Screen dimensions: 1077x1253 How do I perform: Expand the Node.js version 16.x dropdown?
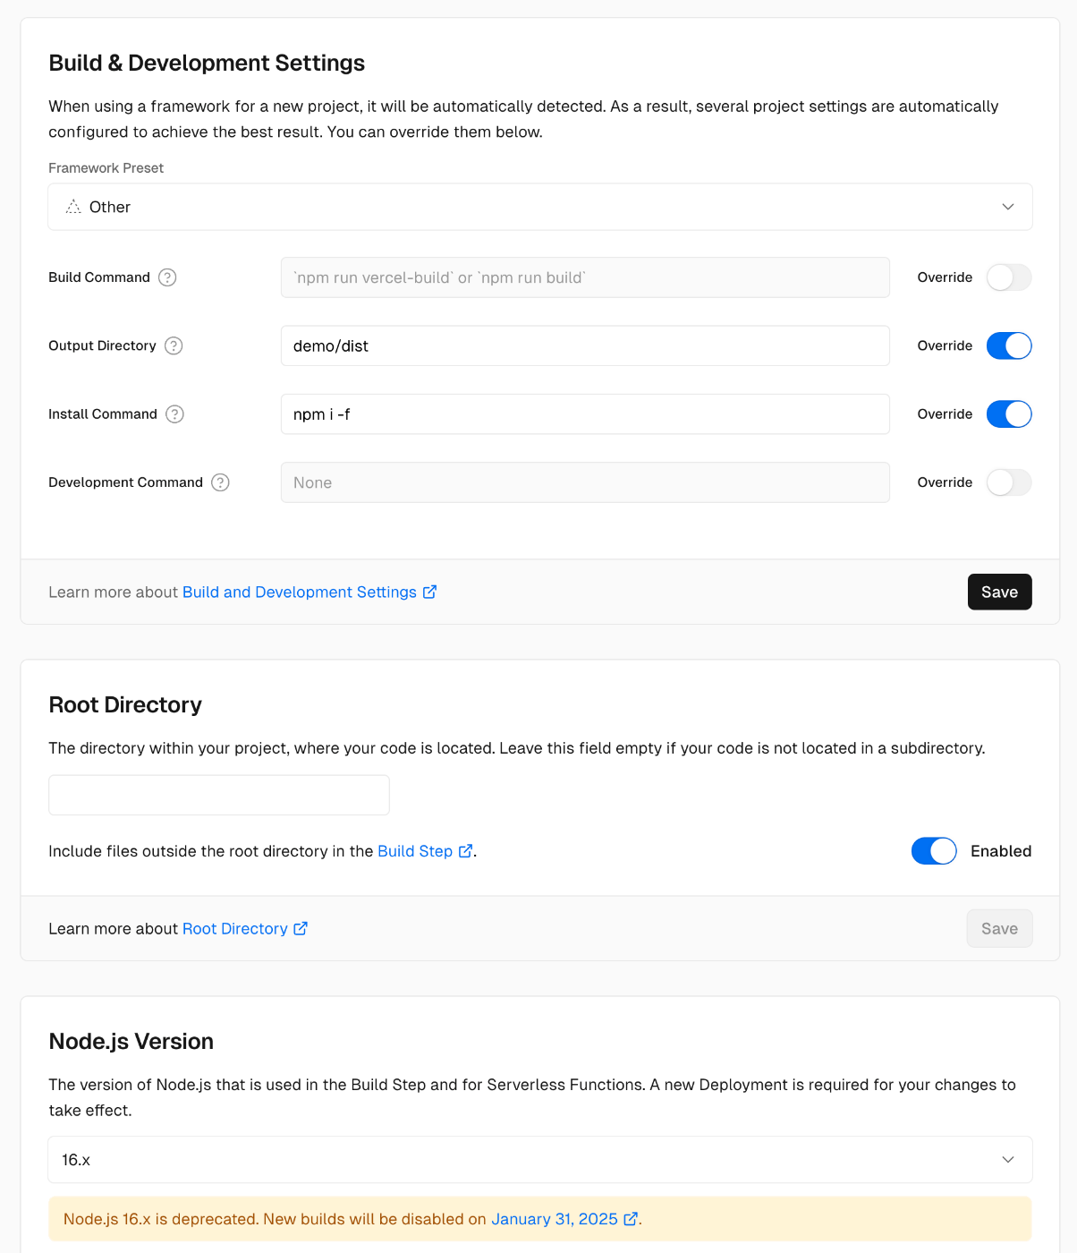(x=540, y=1160)
